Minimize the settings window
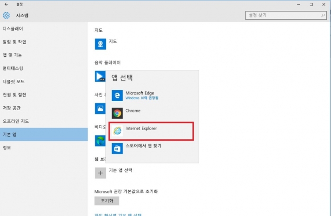The width and height of the screenshot is (331, 216). point(298,4)
